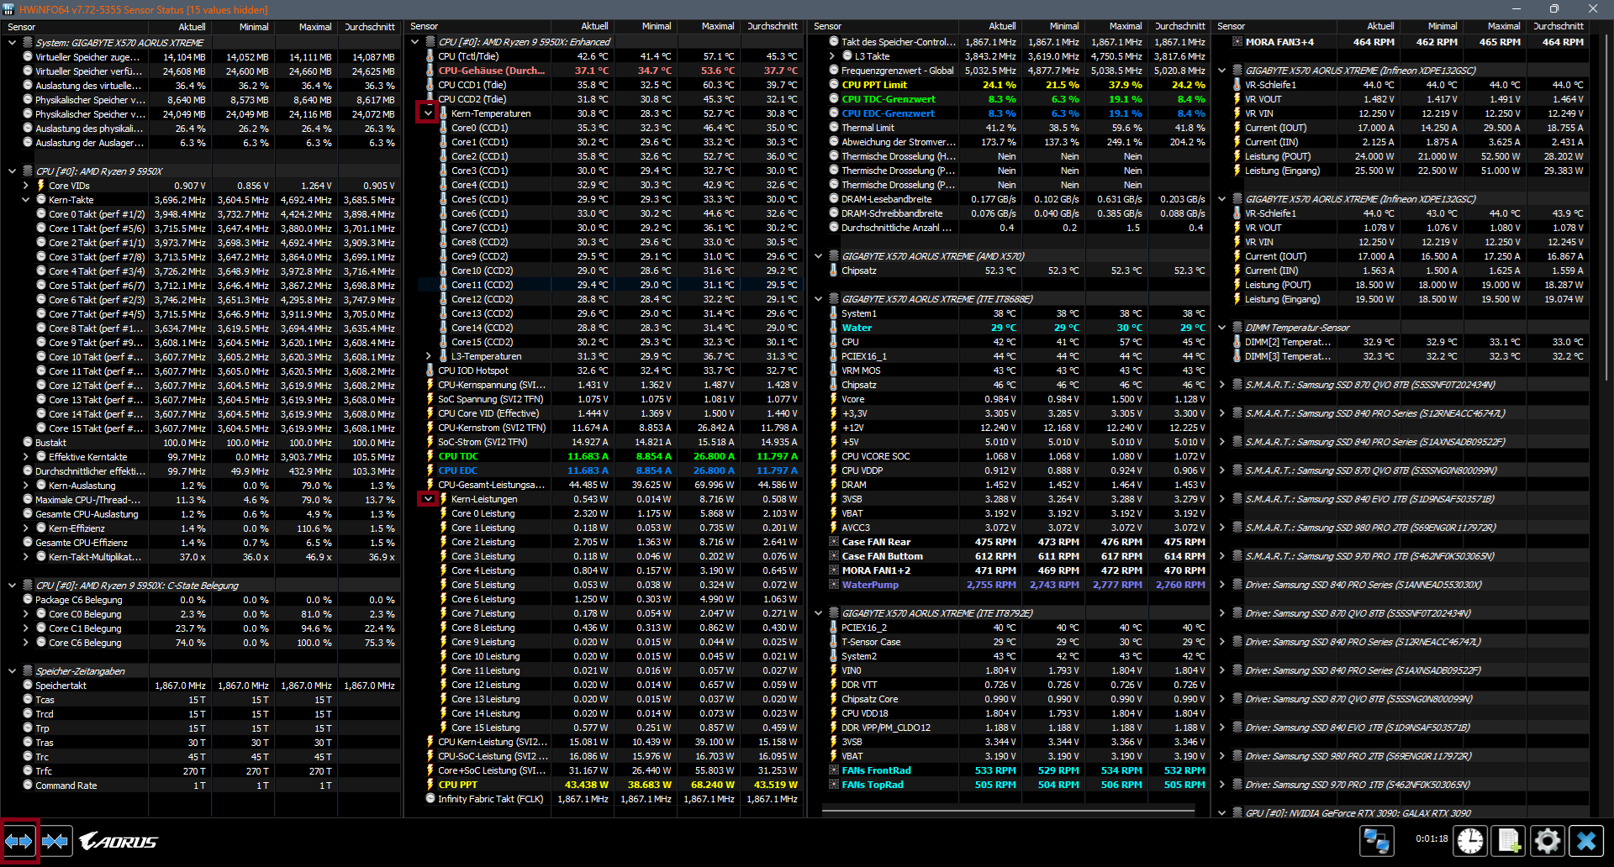Click the fan icon beside MORA FAN3+4
The image size is (1614, 867).
coord(1237,42)
